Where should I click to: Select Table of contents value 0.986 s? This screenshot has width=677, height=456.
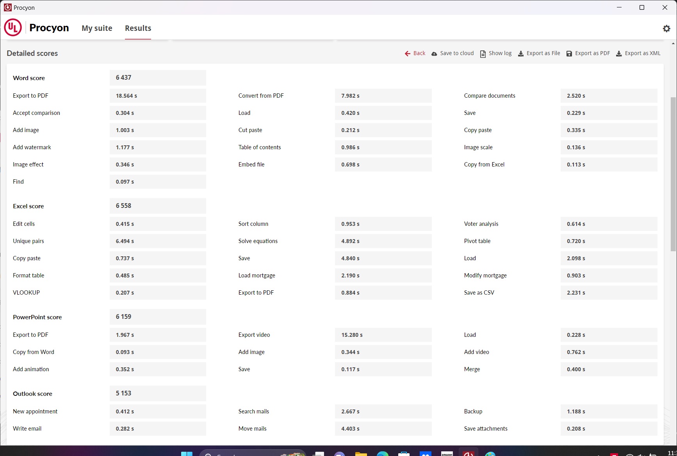point(383,147)
